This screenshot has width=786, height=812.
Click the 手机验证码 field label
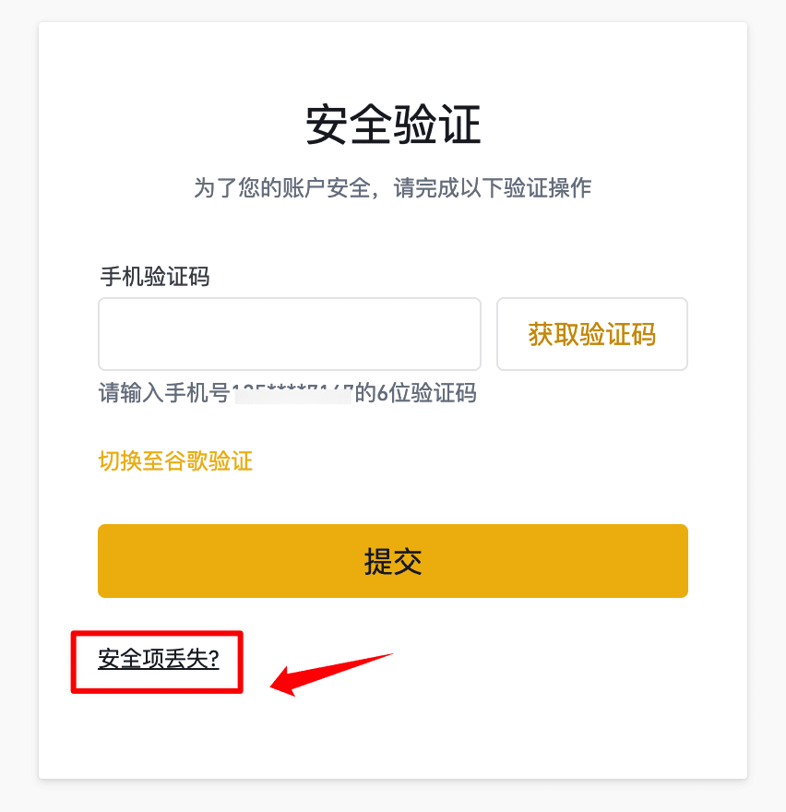pos(155,277)
